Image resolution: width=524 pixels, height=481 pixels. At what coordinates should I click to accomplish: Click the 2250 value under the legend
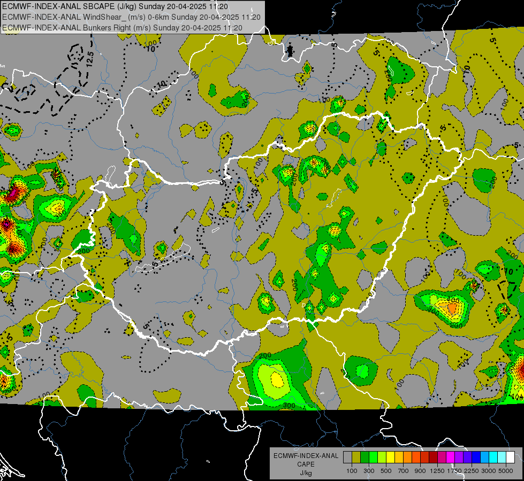tap(472, 471)
